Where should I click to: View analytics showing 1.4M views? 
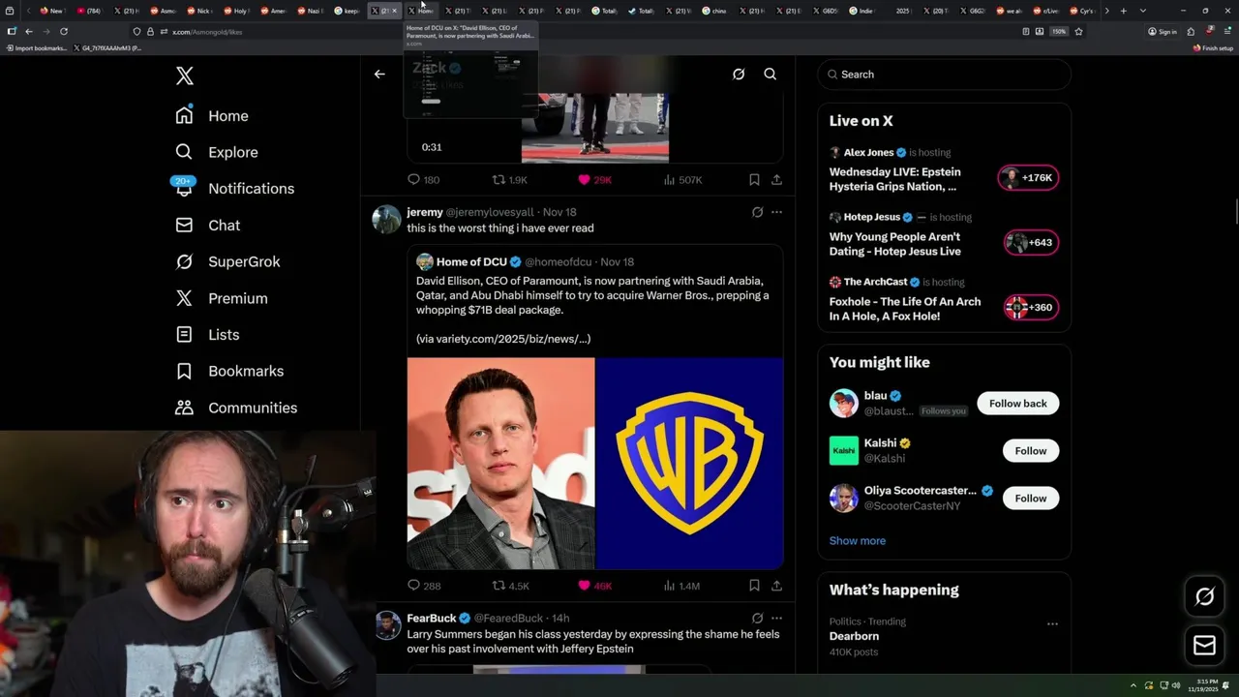(681, 586)
